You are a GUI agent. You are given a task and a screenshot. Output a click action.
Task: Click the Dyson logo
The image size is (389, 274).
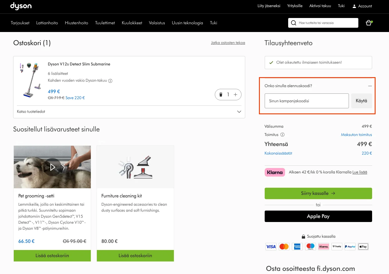coord(21,6)
